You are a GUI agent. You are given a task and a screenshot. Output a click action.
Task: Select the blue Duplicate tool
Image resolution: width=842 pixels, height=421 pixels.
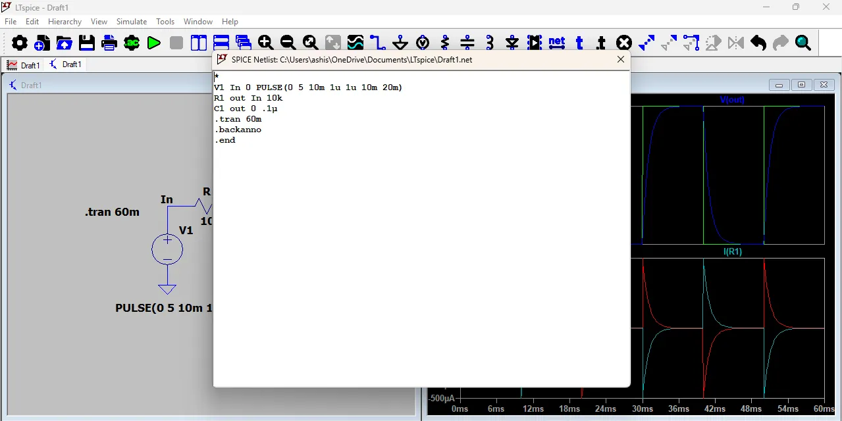click(646, 43)
